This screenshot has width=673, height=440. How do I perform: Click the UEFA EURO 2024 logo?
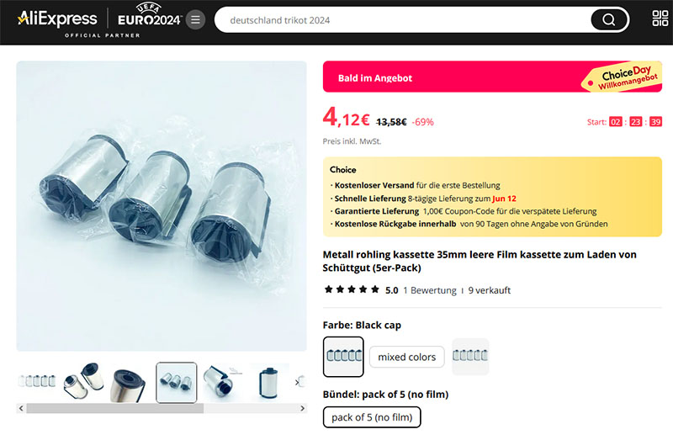click(x=149, y=17)
